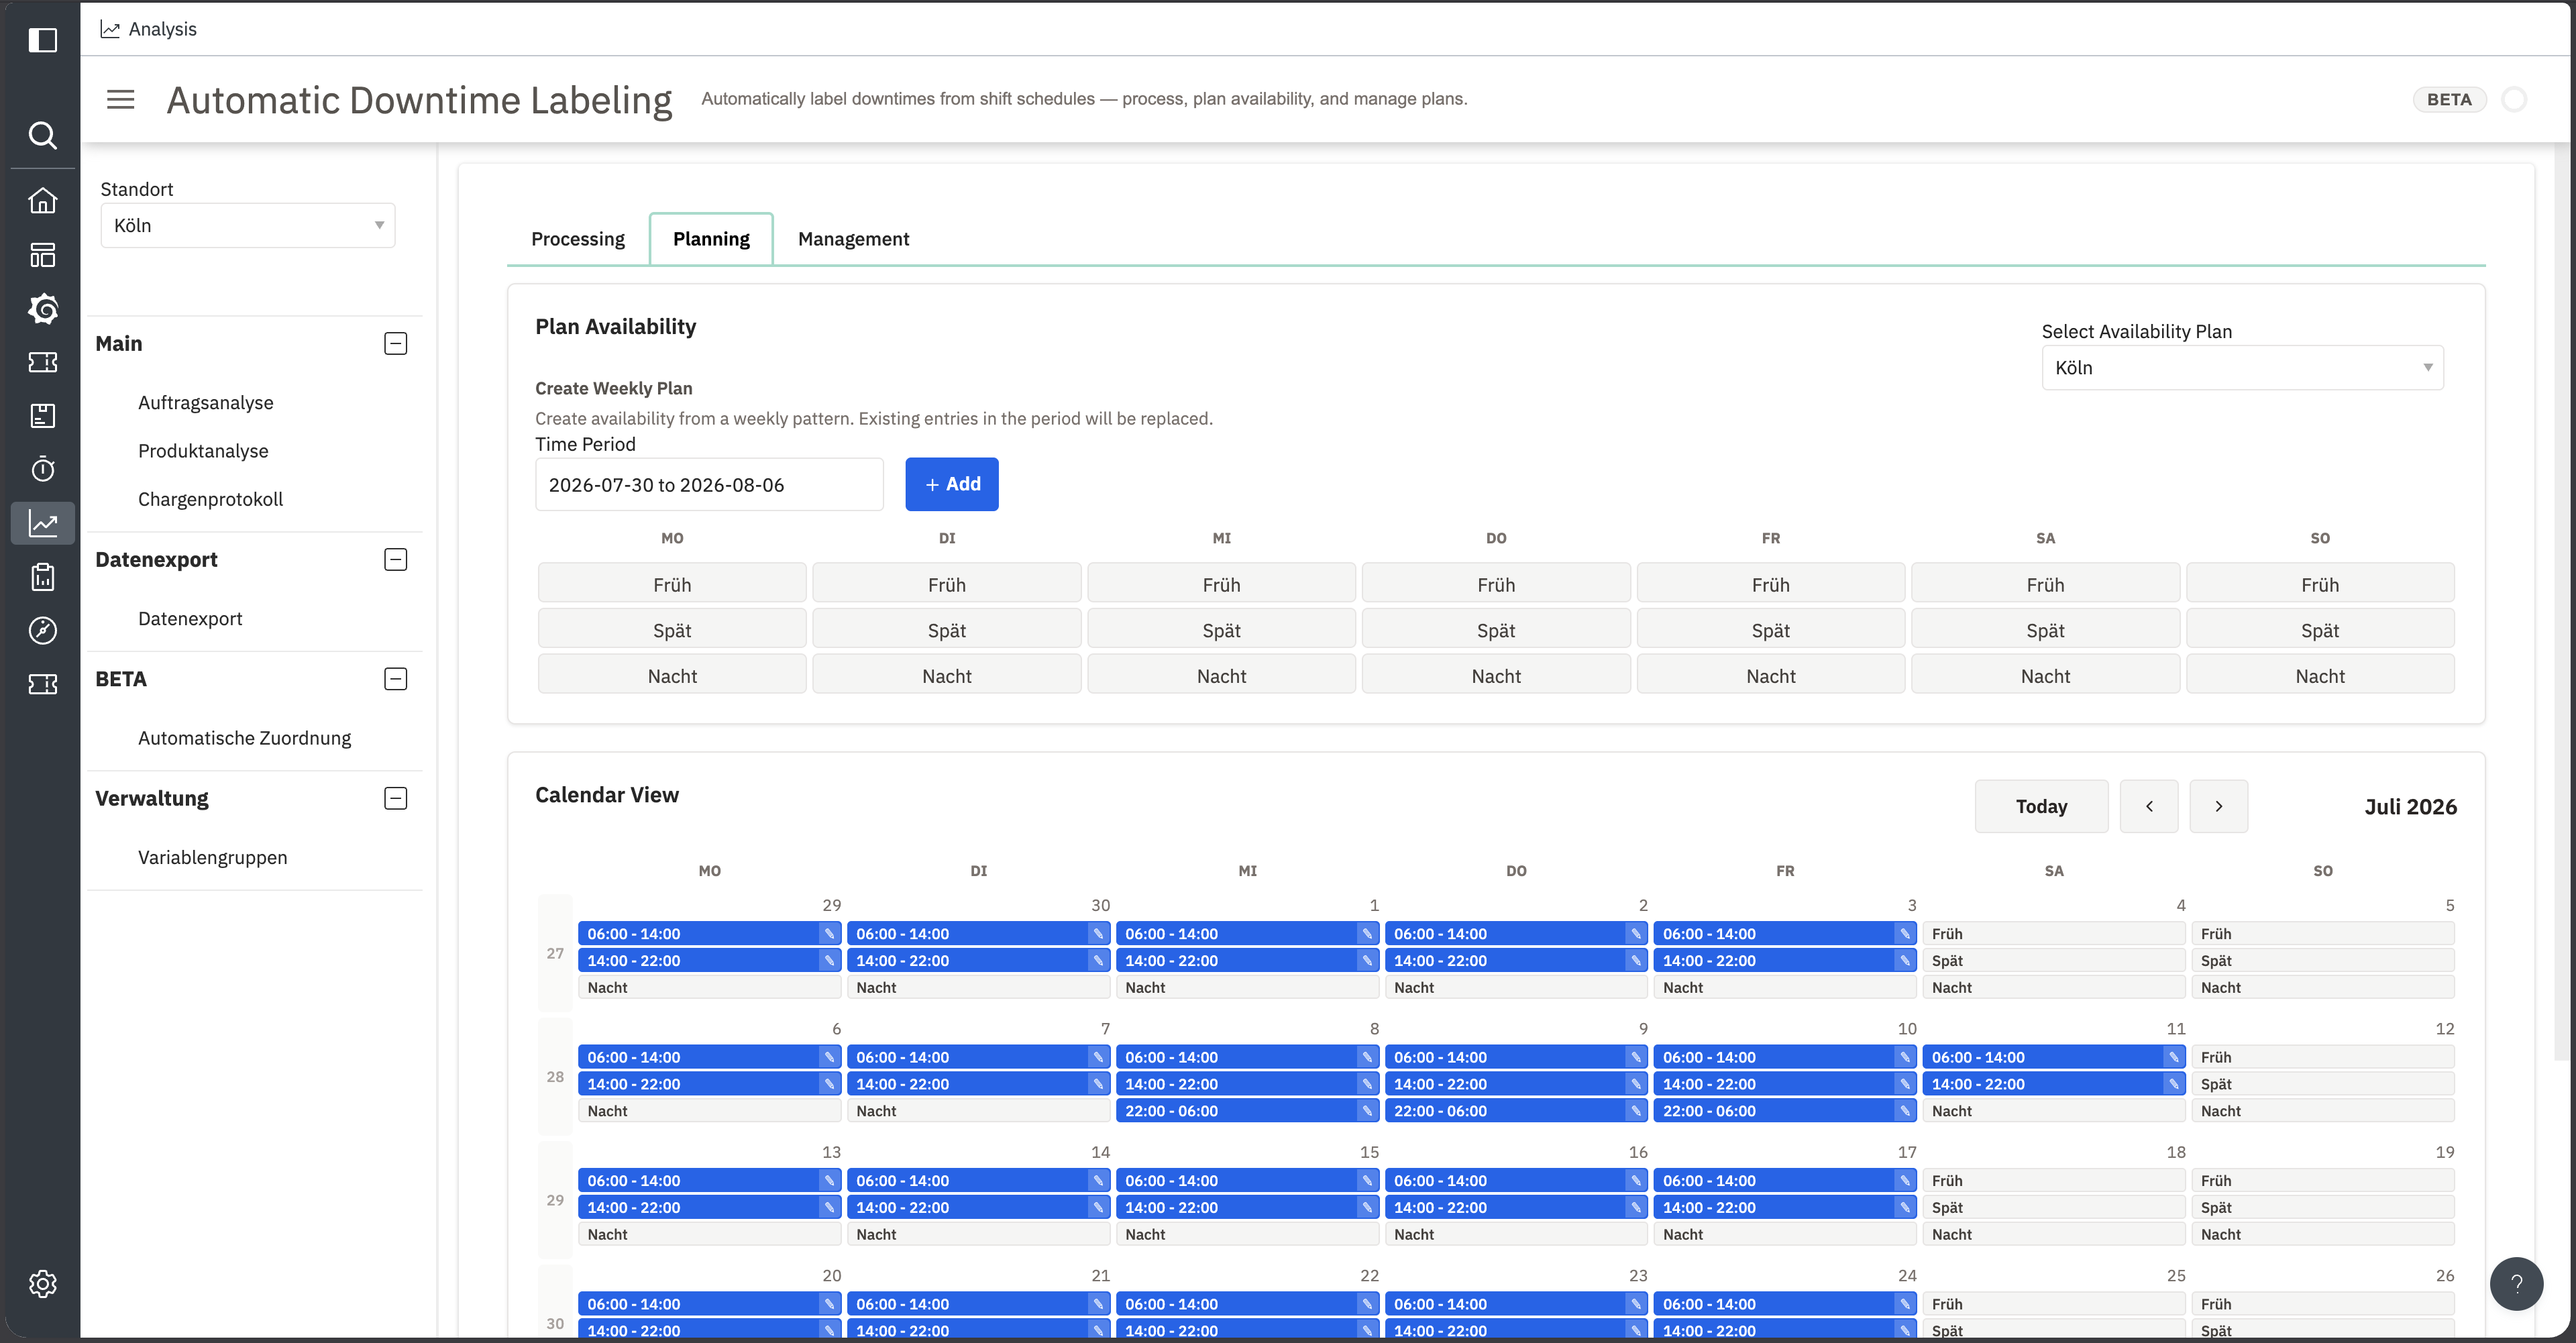Open Automatische Zuordnung link

tap(245, 738)
